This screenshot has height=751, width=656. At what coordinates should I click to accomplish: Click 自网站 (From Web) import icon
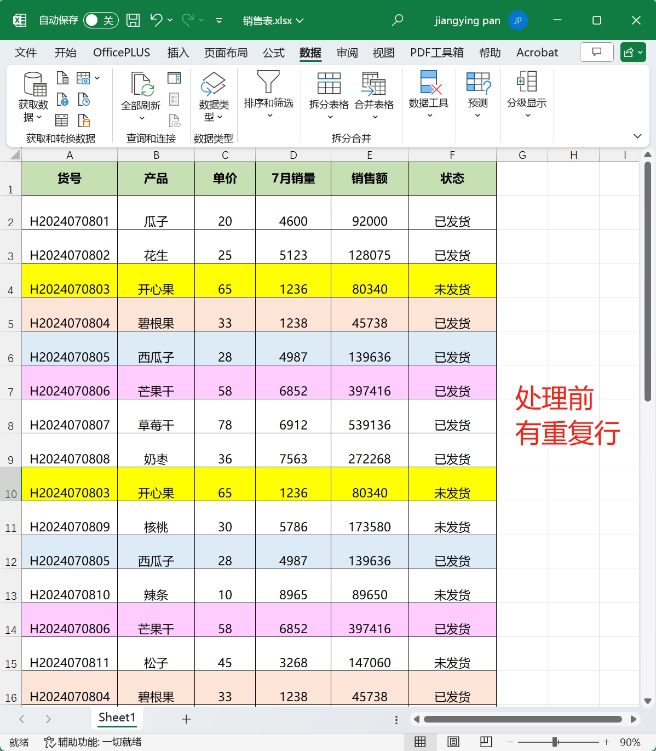(62, 99)
